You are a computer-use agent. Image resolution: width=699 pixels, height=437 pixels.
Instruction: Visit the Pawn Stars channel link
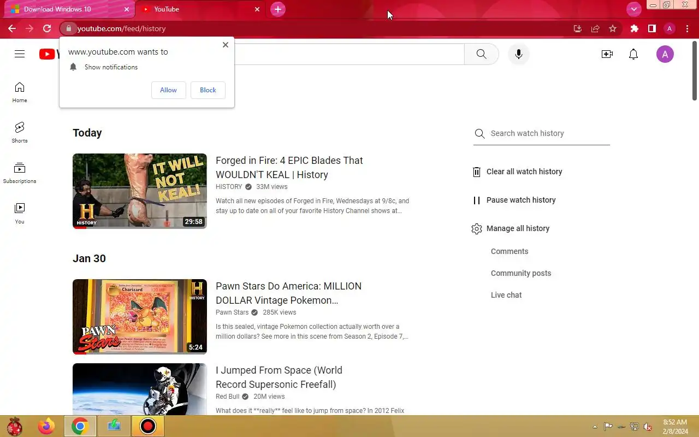pos(232,312)
